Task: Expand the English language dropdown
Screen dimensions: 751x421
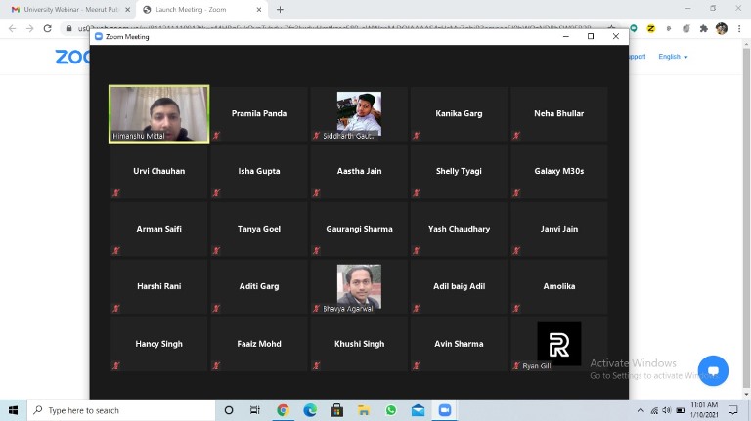Action: [x=673, y=57]
